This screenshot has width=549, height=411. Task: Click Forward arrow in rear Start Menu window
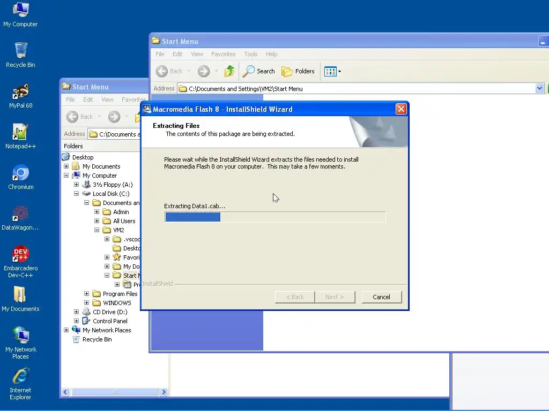[x=114, y=117]
